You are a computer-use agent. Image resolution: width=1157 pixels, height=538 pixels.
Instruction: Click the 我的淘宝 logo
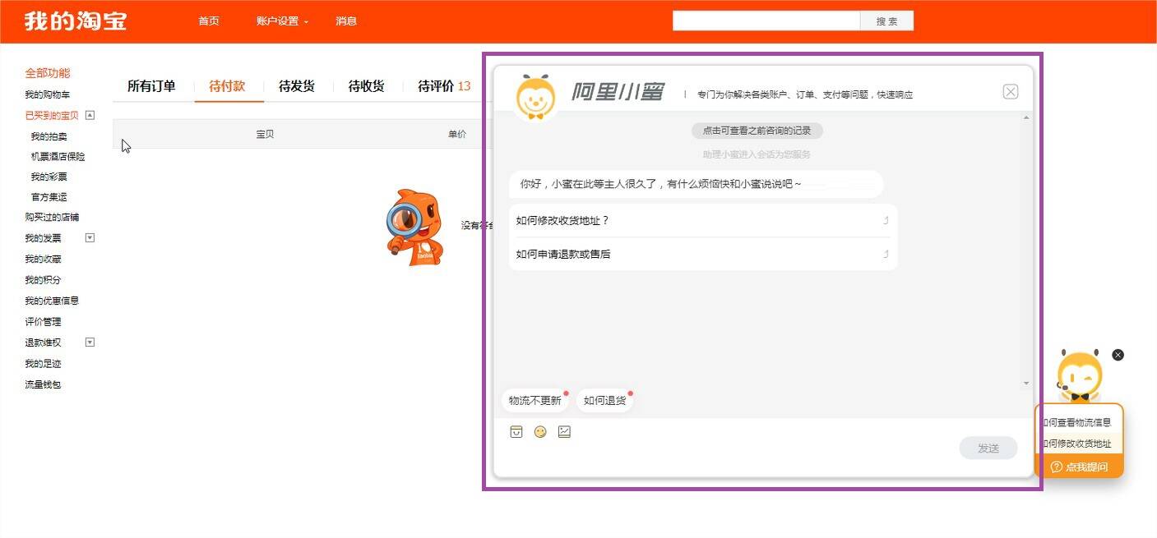[76, 21]
